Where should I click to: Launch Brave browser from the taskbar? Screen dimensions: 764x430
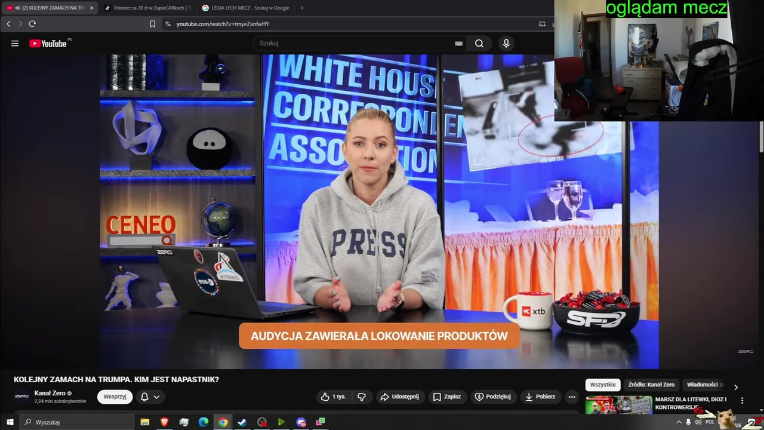164,422
